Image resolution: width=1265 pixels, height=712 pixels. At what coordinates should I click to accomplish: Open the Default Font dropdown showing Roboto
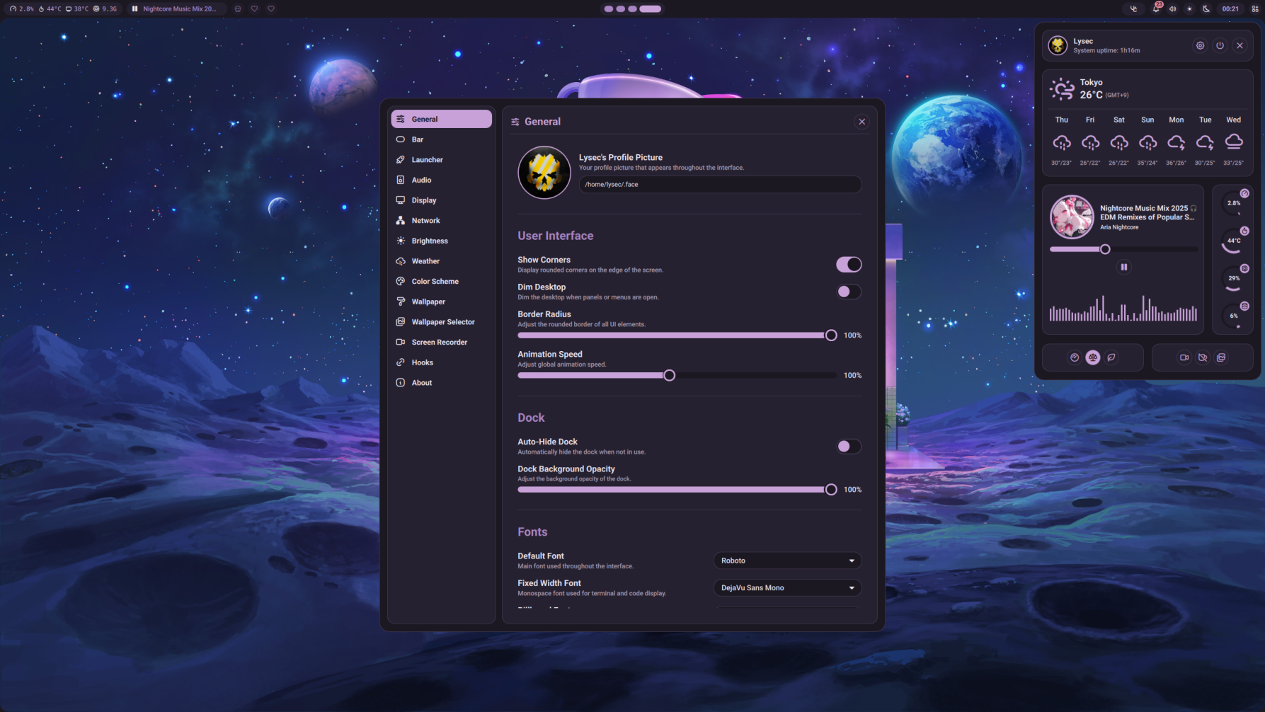pyautogui.click(x=787, y=561)
